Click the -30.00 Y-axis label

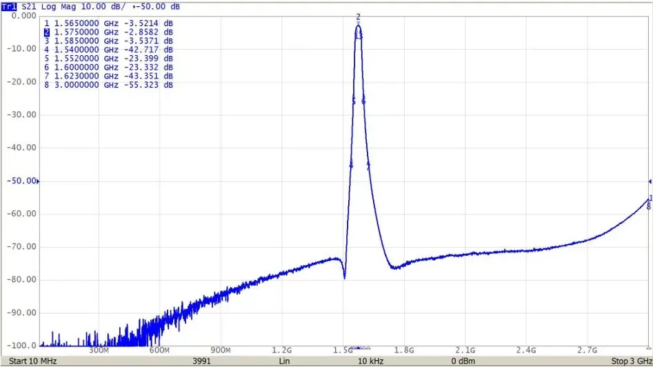point(21,114)
